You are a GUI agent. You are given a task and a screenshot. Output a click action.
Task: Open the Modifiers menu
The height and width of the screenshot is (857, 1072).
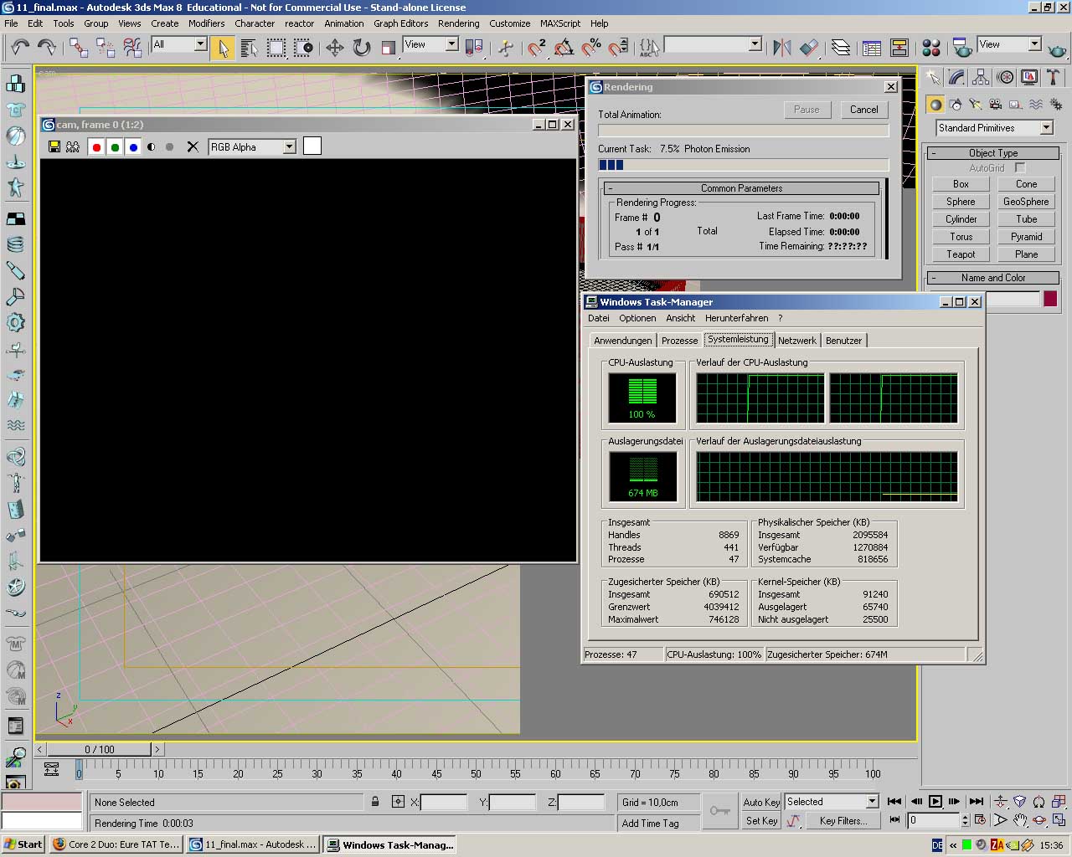(x=206, y=23)
